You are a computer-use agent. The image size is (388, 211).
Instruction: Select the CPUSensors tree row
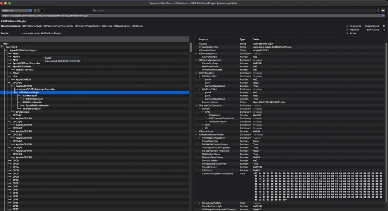[95, 112]
